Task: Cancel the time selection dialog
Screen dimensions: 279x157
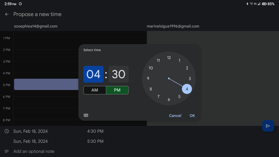Action: [175, 116]
